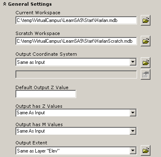This screenshot has width=161, height=157.
Task: Browse for an Output Extent dataset
Action: point(146,150)
